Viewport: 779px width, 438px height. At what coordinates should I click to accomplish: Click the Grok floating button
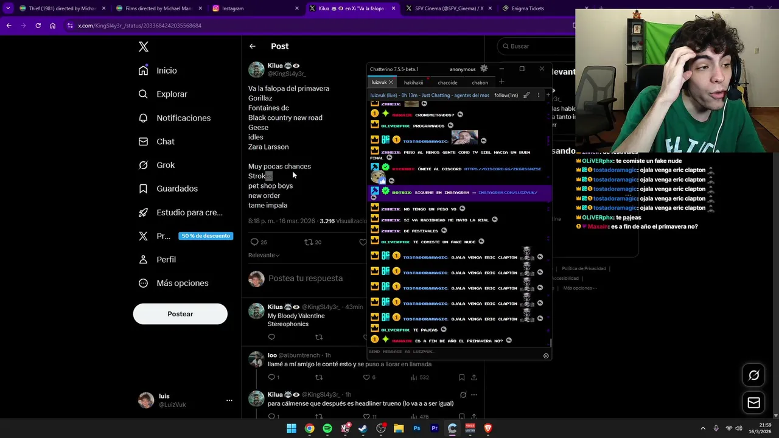click(x=754, y=375)
